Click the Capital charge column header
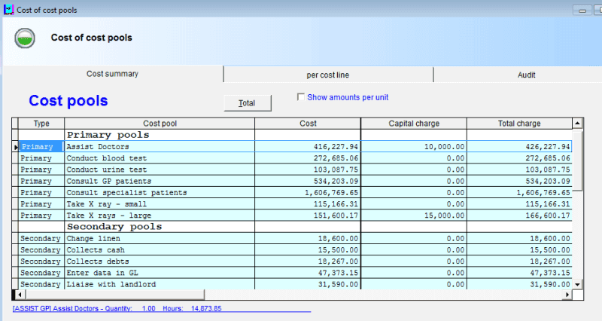This screenshot has height=321, width=602. [x=413, y=124]
